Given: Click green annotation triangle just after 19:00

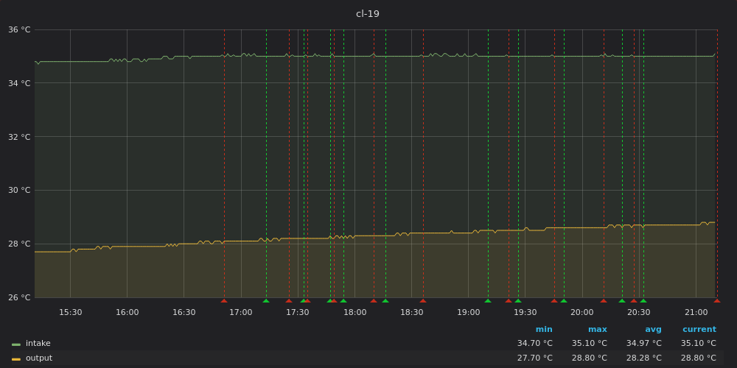Looking at the screenshot, I should 487,300.
